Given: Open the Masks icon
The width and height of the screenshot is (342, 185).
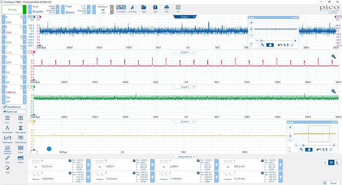Looking at the screenshot, I should click(20, 148).
